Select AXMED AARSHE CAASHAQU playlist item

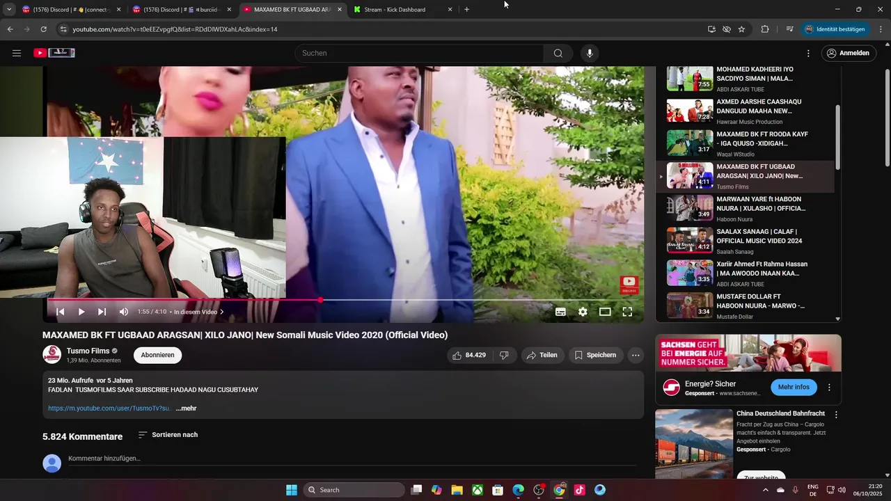tap(744, 111)
